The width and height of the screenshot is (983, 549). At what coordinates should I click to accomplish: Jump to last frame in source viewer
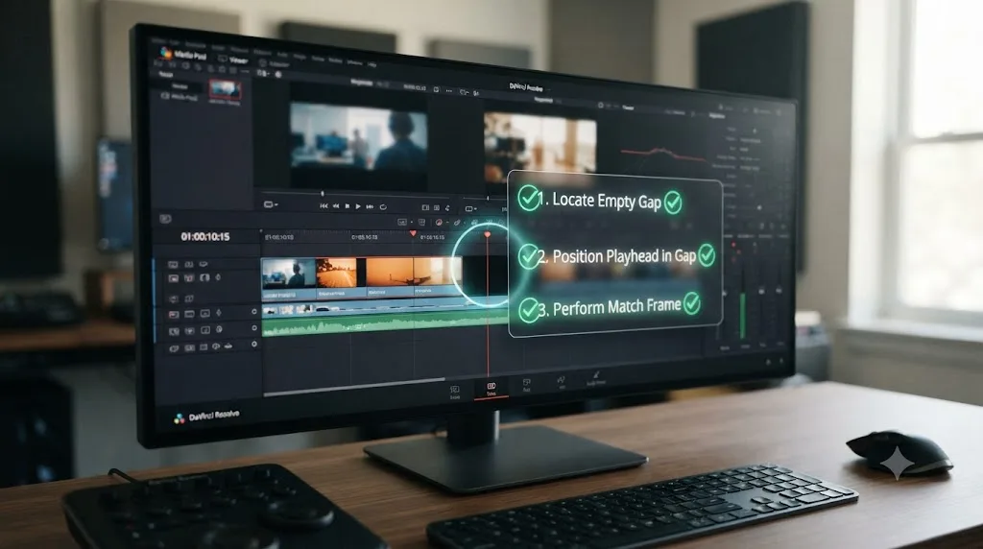coord(370,206)
